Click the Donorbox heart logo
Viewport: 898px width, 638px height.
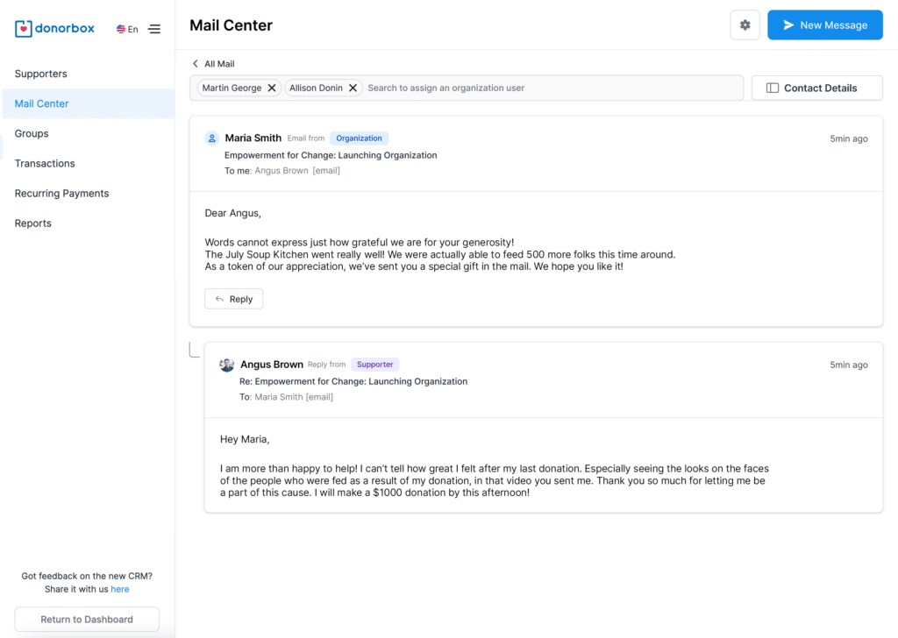point(22,28)
